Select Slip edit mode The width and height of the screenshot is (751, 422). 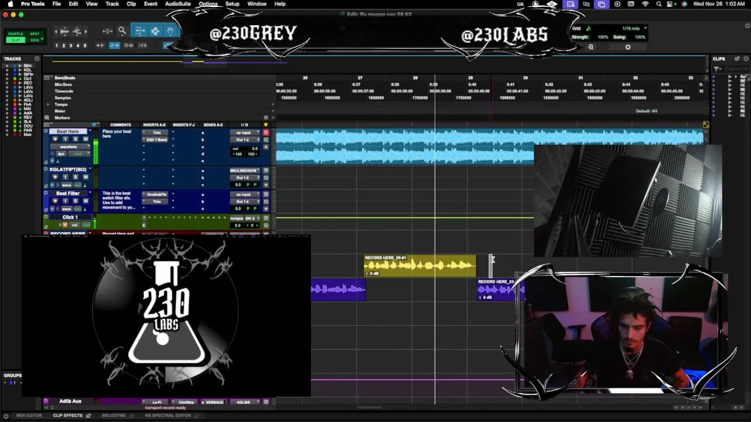[16, 40]
